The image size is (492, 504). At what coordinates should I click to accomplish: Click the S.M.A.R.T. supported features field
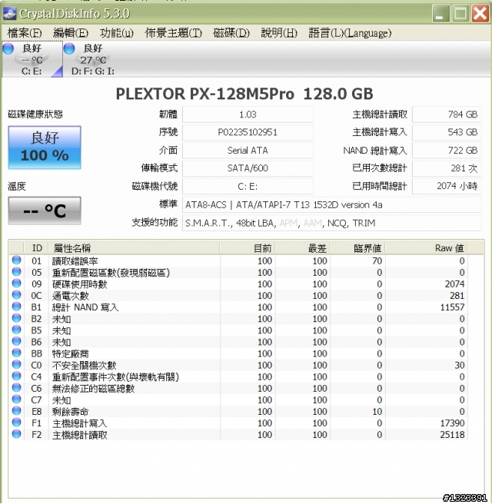click(332, 223)
